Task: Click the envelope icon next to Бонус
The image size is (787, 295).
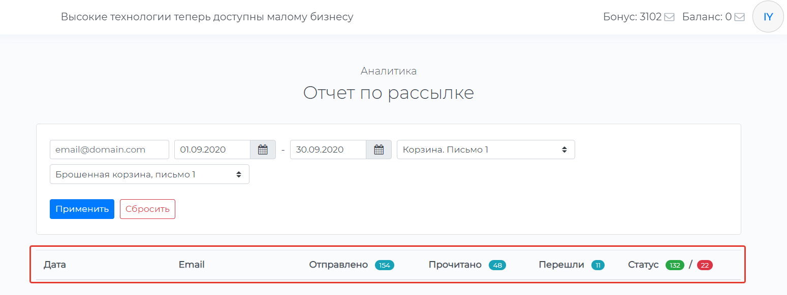Action: click(x=669, y=17)
